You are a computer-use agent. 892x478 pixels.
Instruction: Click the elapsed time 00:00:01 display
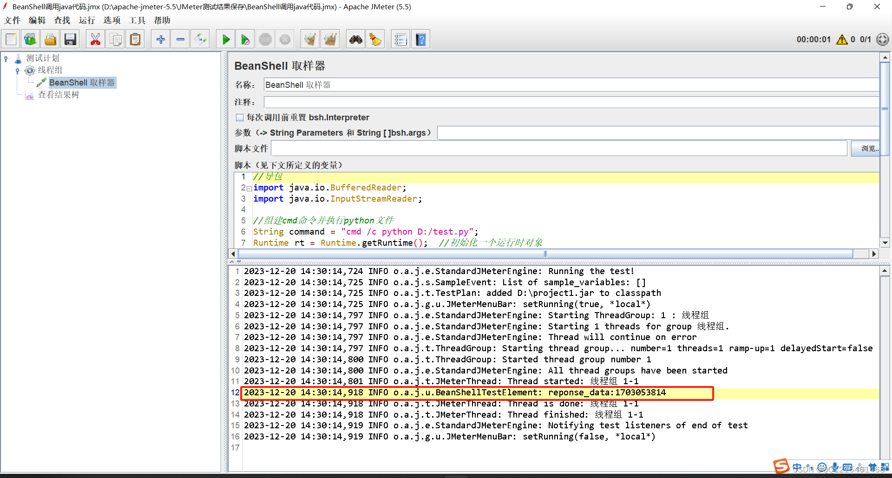[813, 39]
